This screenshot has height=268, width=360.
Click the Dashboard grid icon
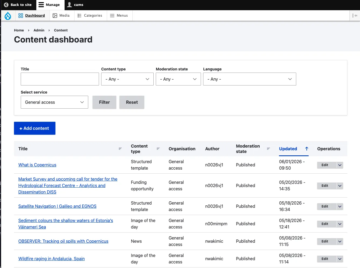(x=21, y=16)
